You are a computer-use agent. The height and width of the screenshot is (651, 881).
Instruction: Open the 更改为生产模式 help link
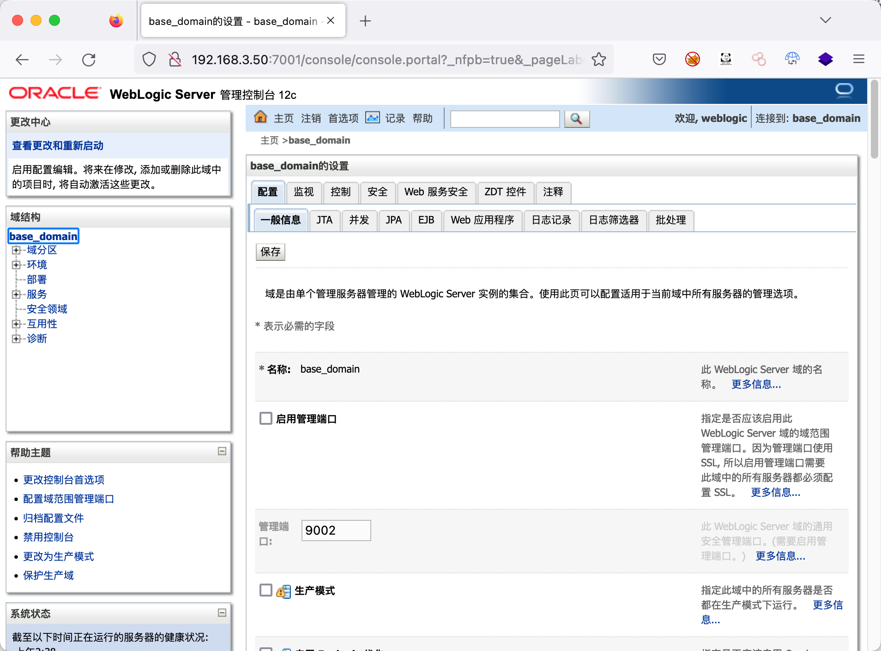coord(58,556)
